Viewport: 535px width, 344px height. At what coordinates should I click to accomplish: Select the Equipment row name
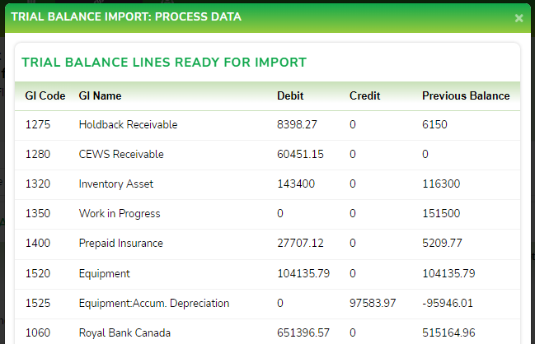[105, 273]
